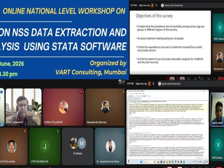Select the Dr. Jayanta Kumar Bora tile
This screenshot has height=168, width=224.
click(x=110, y=146)
